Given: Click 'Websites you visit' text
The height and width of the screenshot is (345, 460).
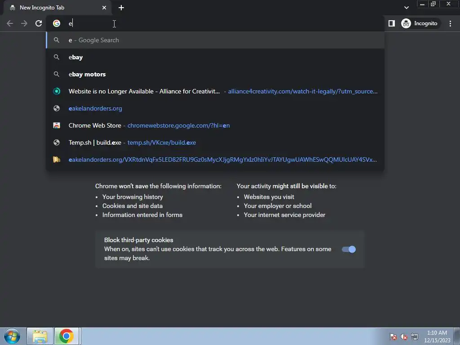Looking at the screenshot, I should [269, 197].
